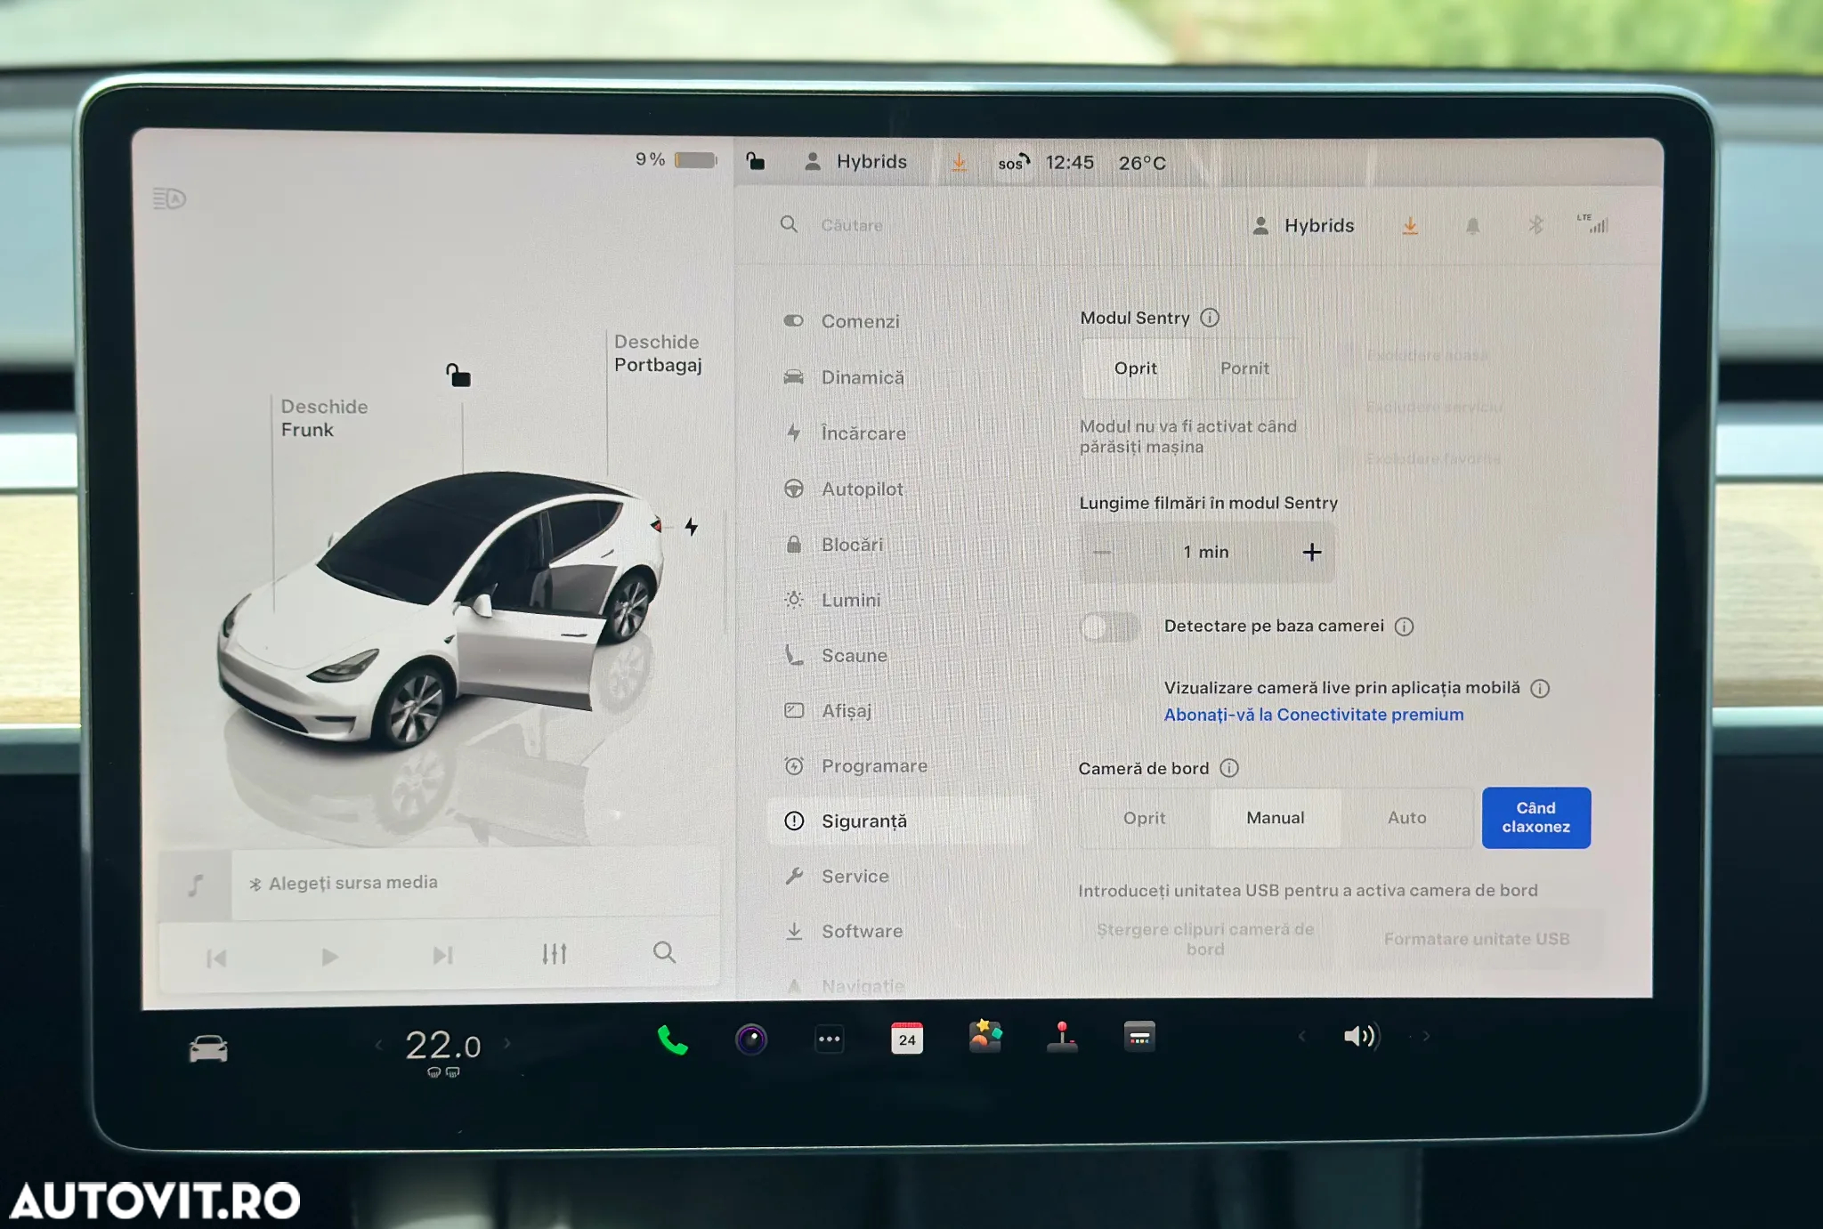
Task: Show info for Modul Sentry
Action: click(1210, 318)
